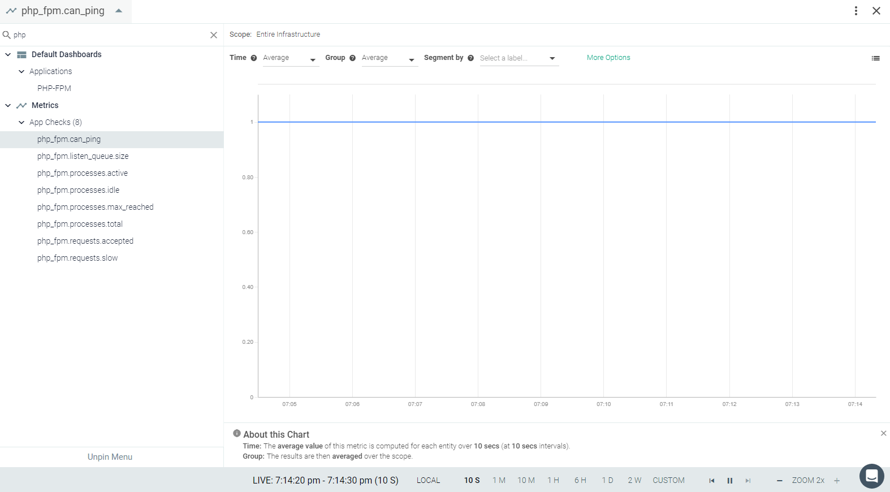This screenshot has height=492, width=890.
Task: Click Unpin Menu
Action: click(x=110, y=457)
